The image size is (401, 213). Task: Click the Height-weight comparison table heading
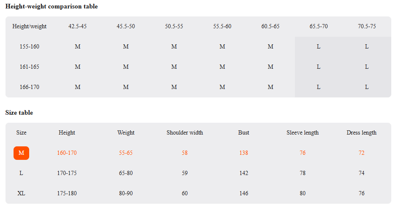pyautogui.click(x=52, y=6)
